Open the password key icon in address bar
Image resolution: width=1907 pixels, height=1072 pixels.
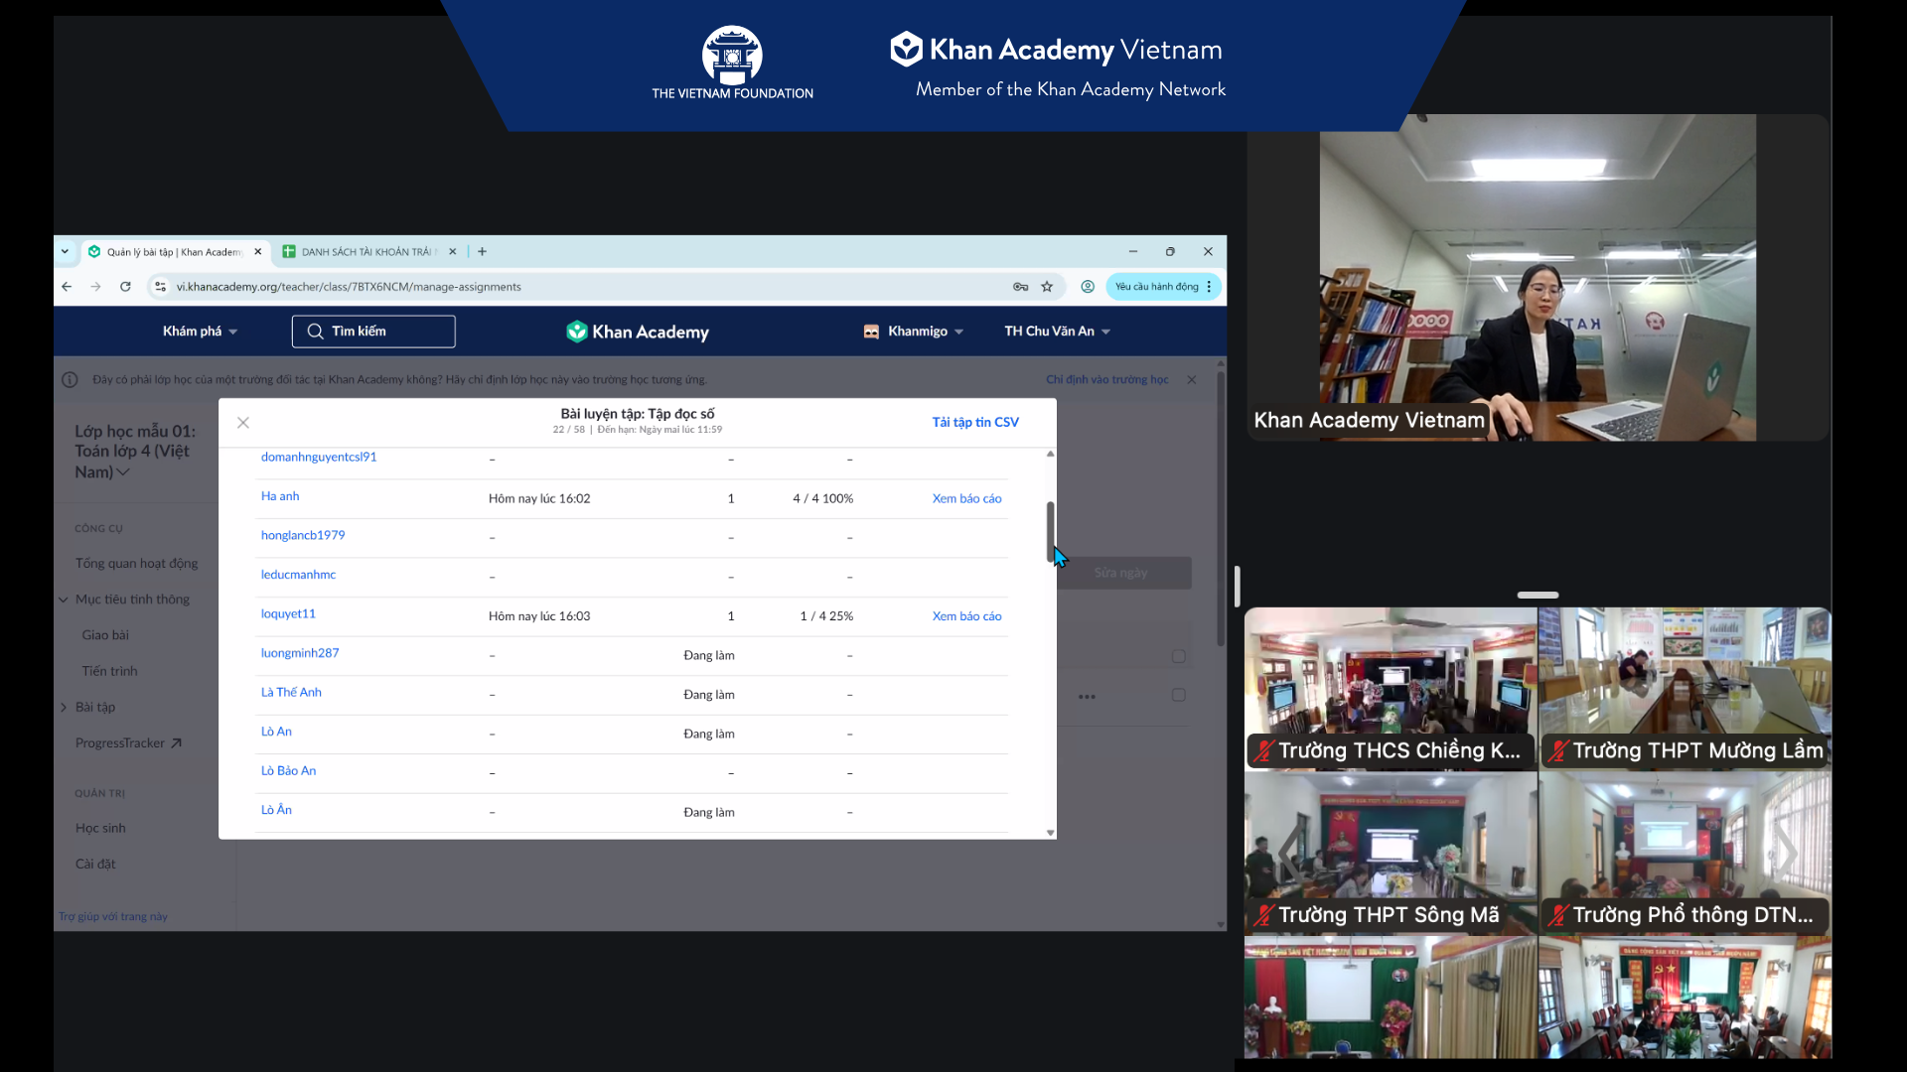(1020, 287)
